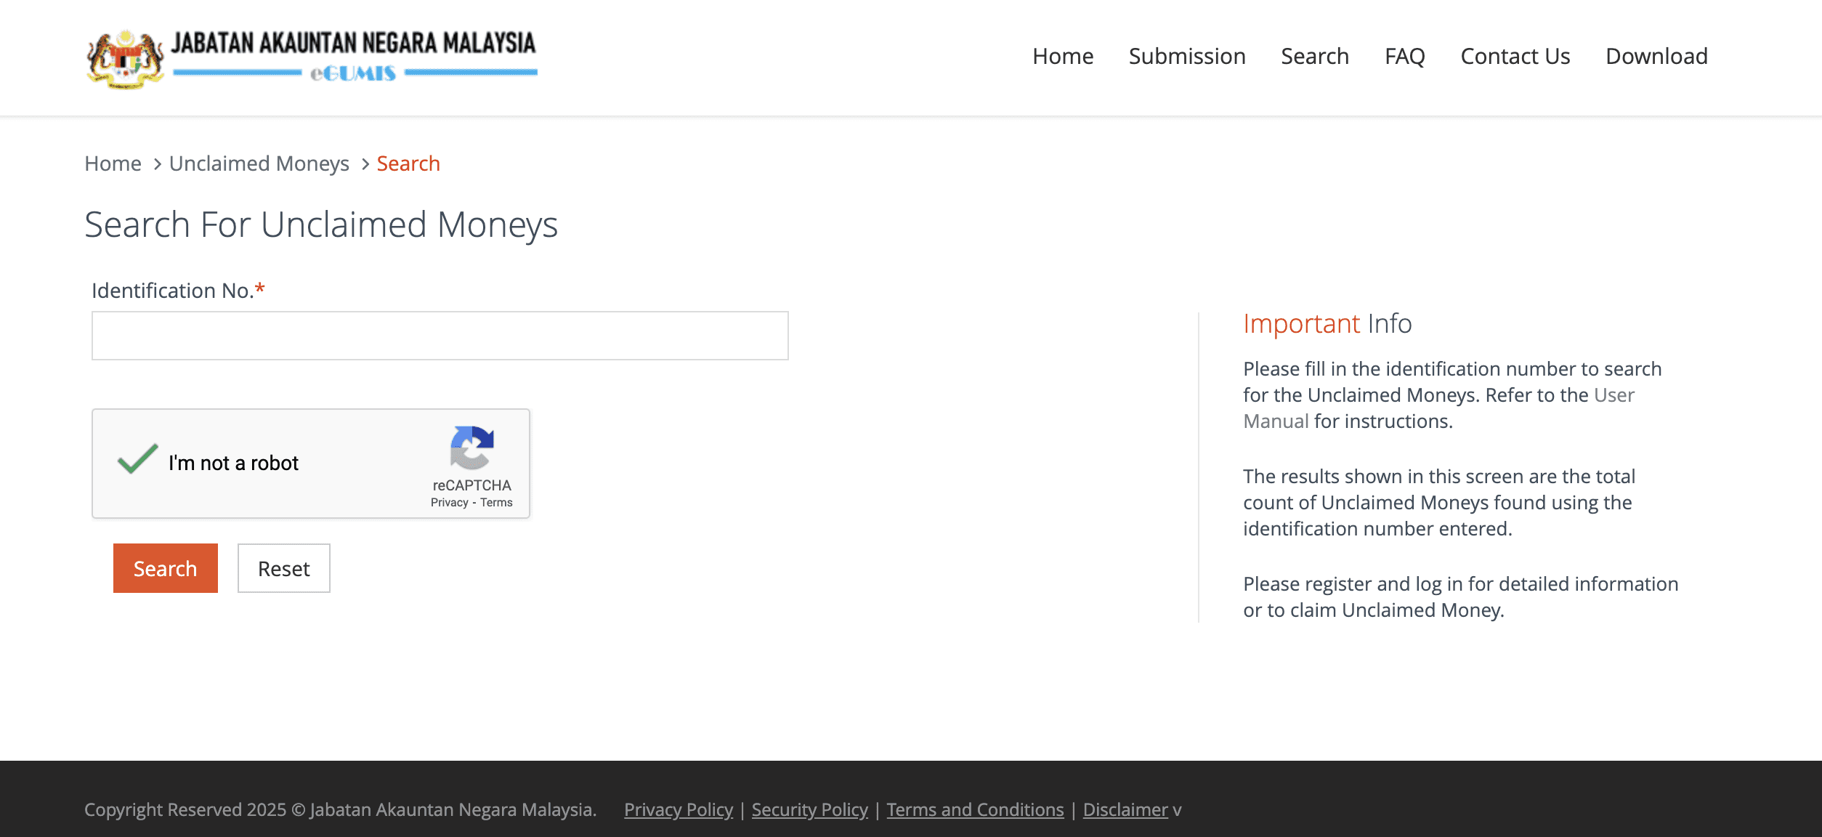
Task: Go to the FAQ page
Action: tap(1404, 56)
